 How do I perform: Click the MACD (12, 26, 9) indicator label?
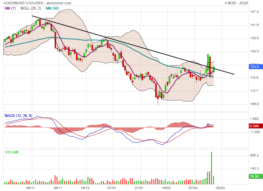coord(18,116)
